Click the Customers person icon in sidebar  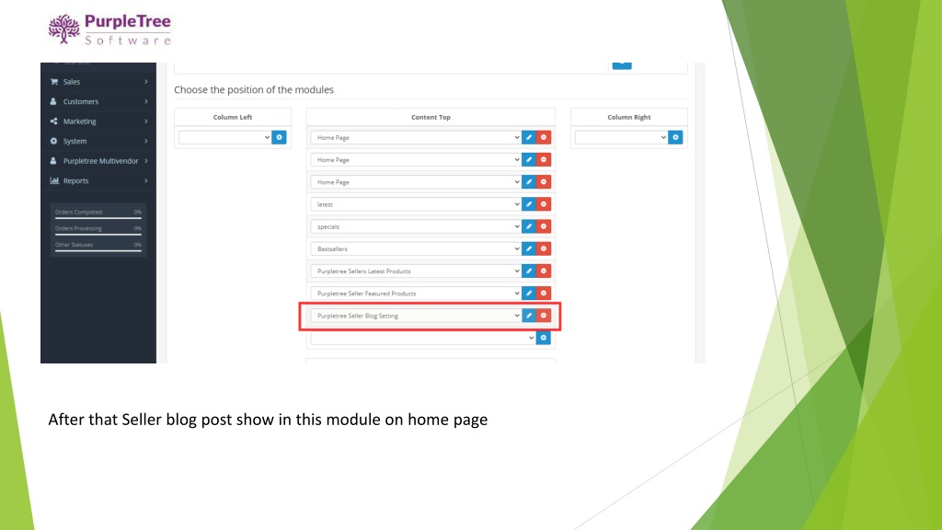click(53, 101)
